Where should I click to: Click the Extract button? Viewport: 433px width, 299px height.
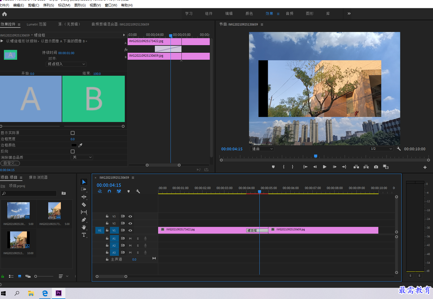tap(366, 167)
